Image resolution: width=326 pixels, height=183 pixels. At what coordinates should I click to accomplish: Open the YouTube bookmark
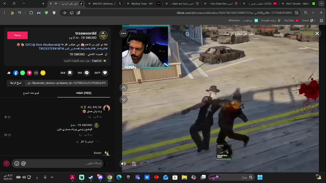pos(291,20)
